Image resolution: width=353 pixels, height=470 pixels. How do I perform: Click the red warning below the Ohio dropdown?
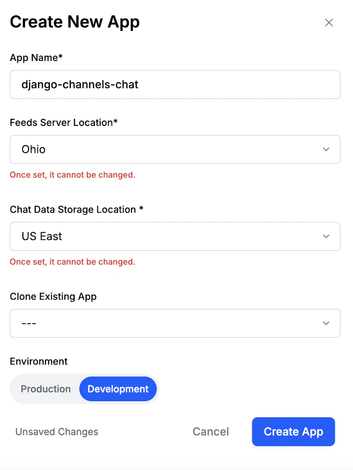72,175
